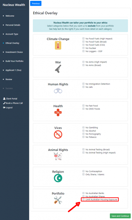Enable No Fossil Fuels (High Impact) checkbox
This screenshot has height=220, width=132.
83,38
